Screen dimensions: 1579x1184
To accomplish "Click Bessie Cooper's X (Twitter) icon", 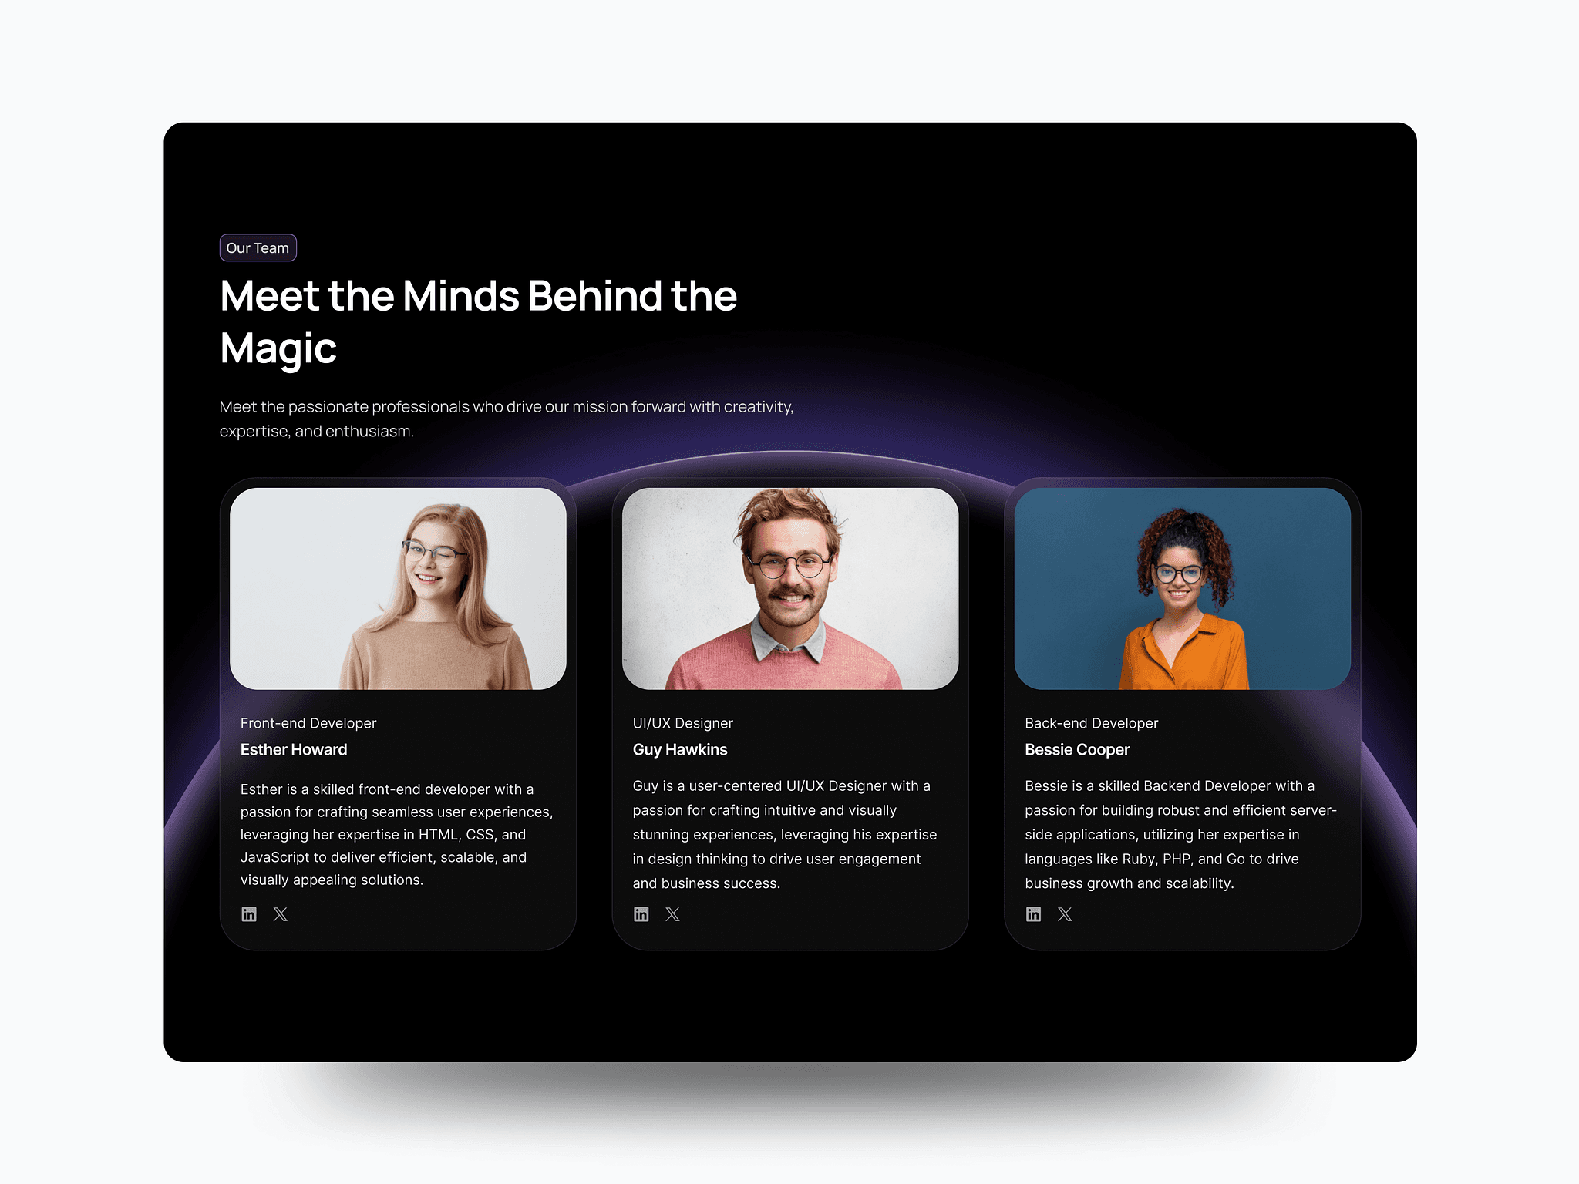I will click(1062, 913).
